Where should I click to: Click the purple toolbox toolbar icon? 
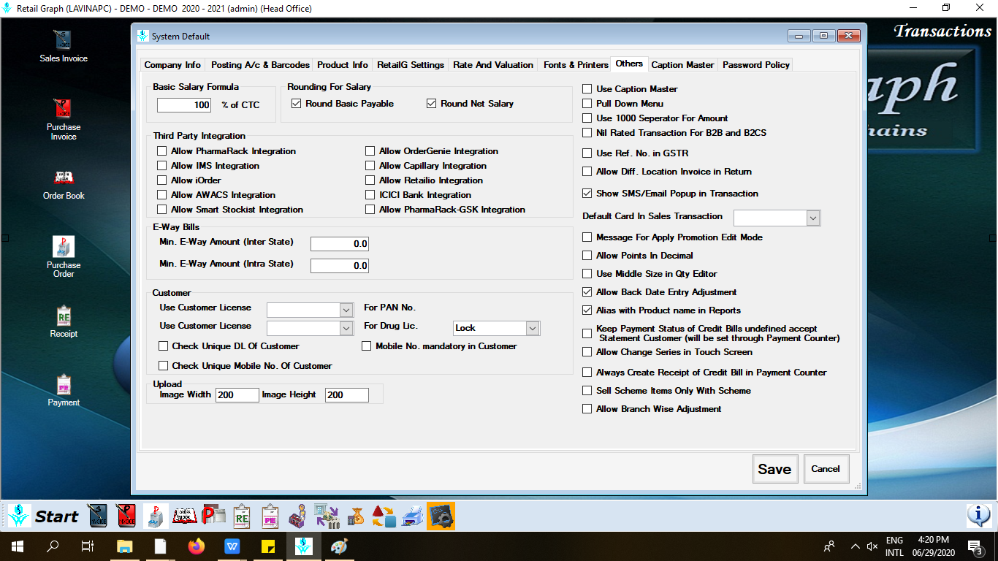pyautogui.click(x=297, y=516)
